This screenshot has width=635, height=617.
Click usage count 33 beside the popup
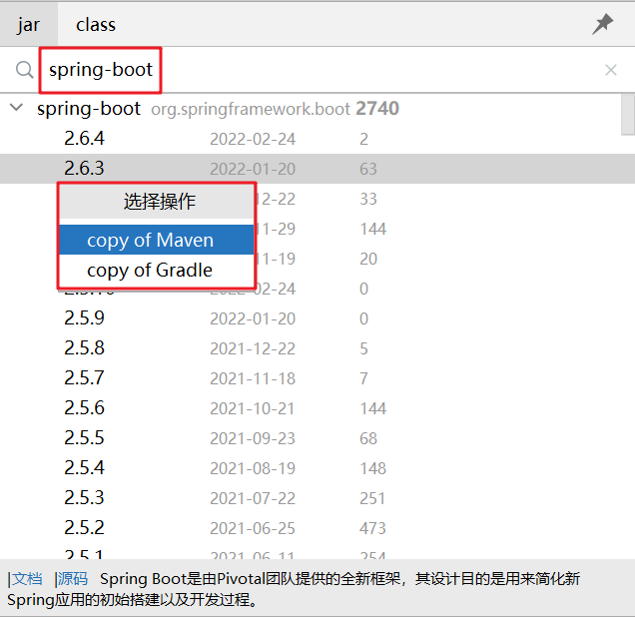368,200
